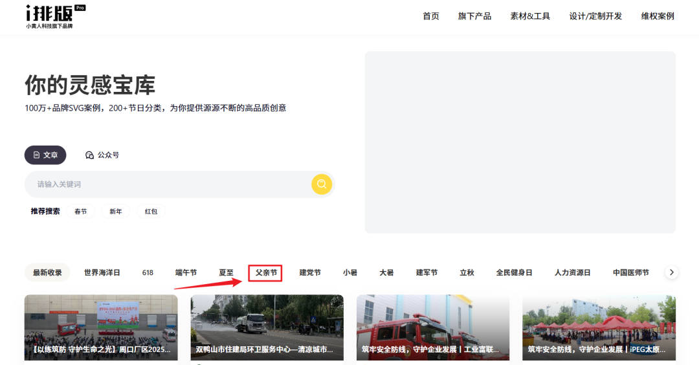Image resolution: width=699 pixels, height=365 pixels.
Task: Open the 设计/定制开发 menu
Action: (595, 16)
